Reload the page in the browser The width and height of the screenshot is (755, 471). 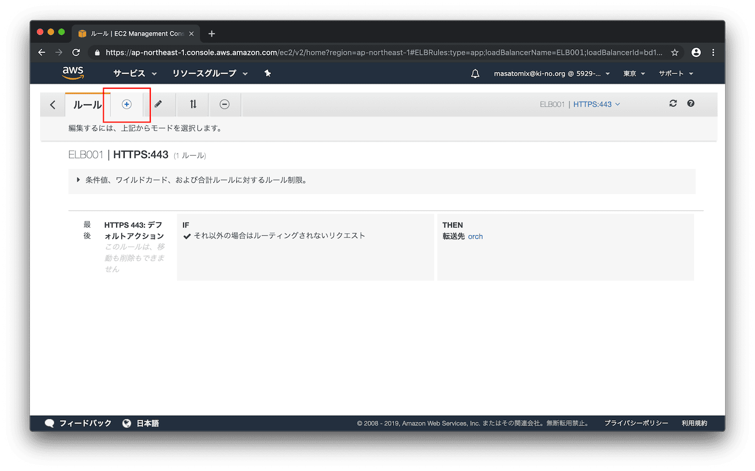(76, 52)
